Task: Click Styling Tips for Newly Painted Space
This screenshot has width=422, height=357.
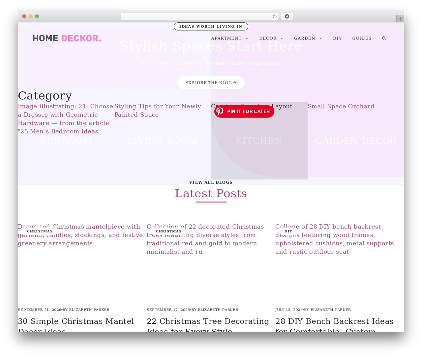Action: (158, 111)
